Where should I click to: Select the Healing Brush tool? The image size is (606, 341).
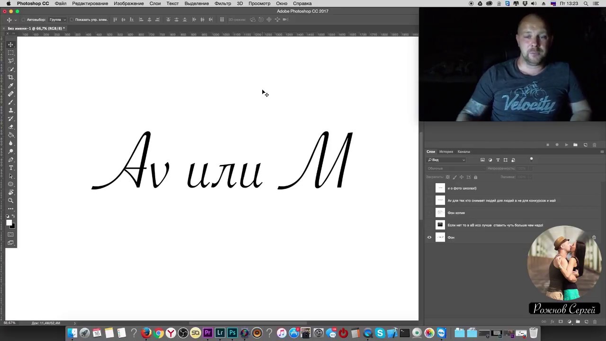tap(10, 94)
